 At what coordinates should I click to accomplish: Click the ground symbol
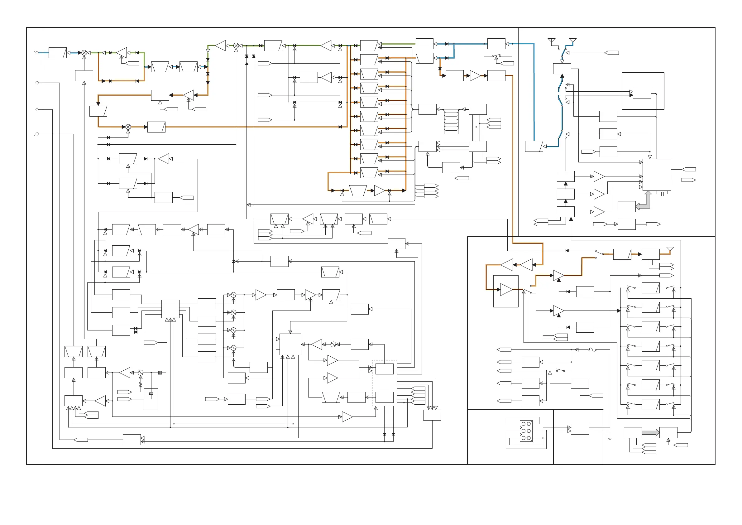click(610, 438)
